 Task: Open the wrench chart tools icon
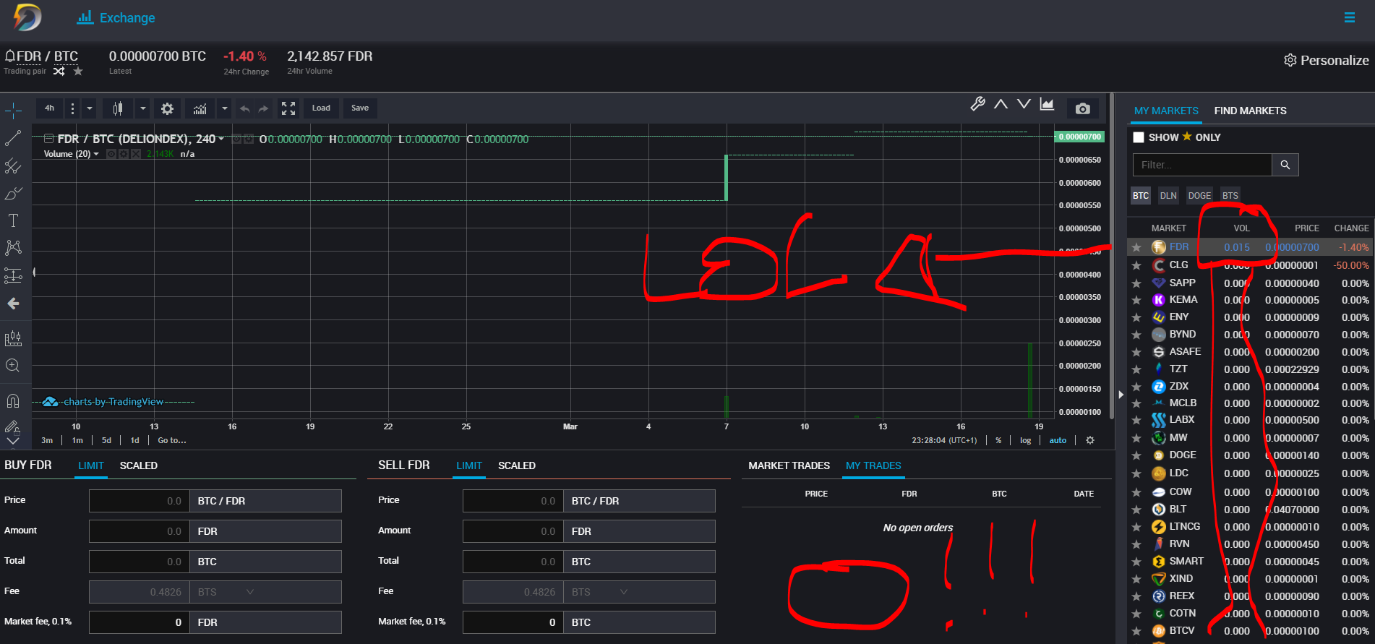pyautogui.click(x=977, y=104)
